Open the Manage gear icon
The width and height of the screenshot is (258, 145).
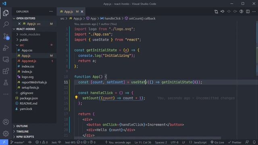6,133
